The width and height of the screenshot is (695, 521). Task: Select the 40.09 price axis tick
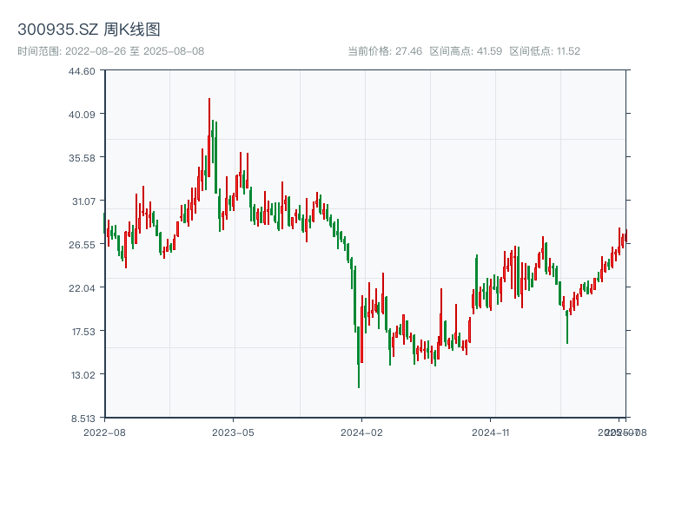pyautogui.click(x=82, y=114)
